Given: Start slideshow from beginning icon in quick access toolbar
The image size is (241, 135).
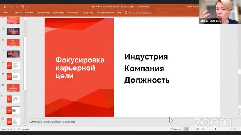Looking at the screenshot, I should pyautogui.click(x=23, y=7).
